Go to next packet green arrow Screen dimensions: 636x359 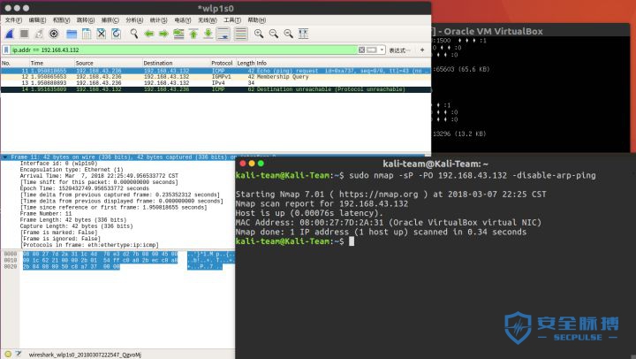163,34
